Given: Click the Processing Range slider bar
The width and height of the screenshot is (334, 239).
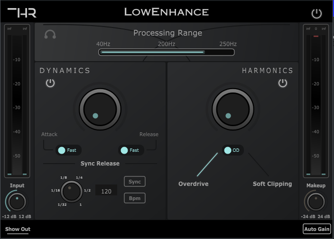Looking at the screenshot, I should 166,52.
